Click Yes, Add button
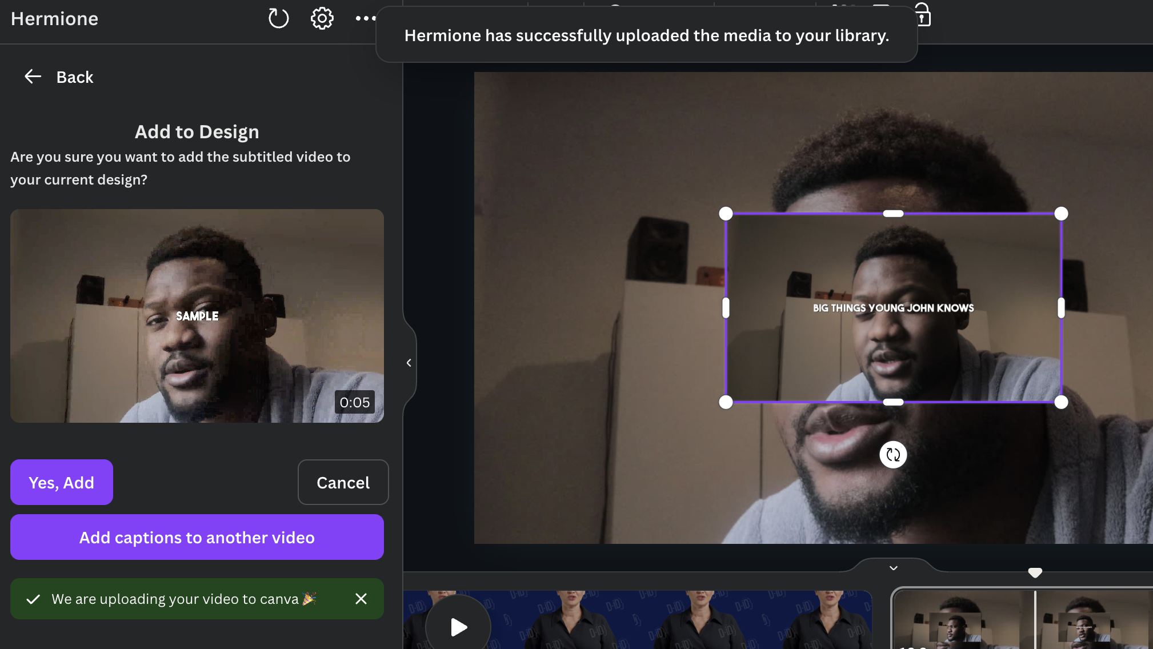The image size is (1153, 649). (62, 482)
